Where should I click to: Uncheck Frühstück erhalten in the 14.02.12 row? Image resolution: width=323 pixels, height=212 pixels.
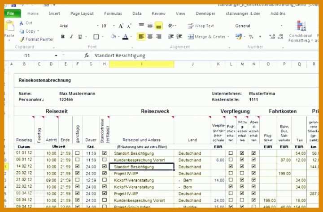pos(231,166)
